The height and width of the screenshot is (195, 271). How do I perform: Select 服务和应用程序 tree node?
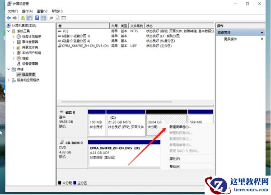tap(28, 80)
